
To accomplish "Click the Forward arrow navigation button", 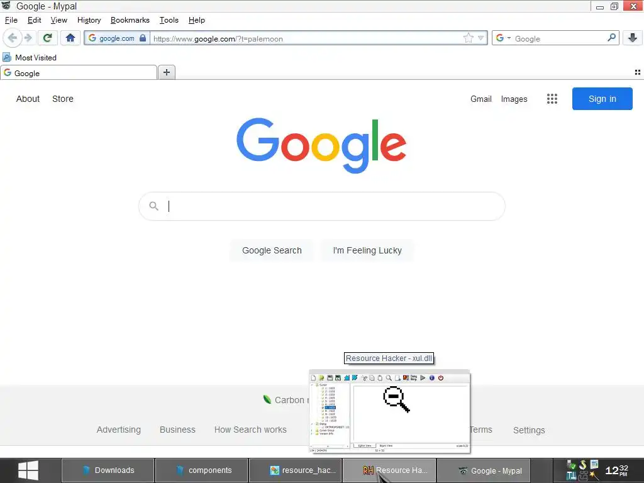I will (x=28, y=38).
